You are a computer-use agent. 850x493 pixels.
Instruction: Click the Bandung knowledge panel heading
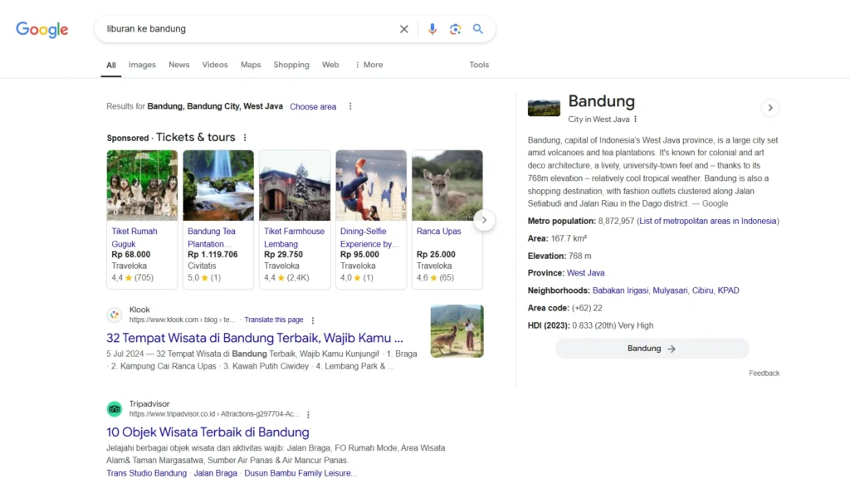click(x=601, y=101)
